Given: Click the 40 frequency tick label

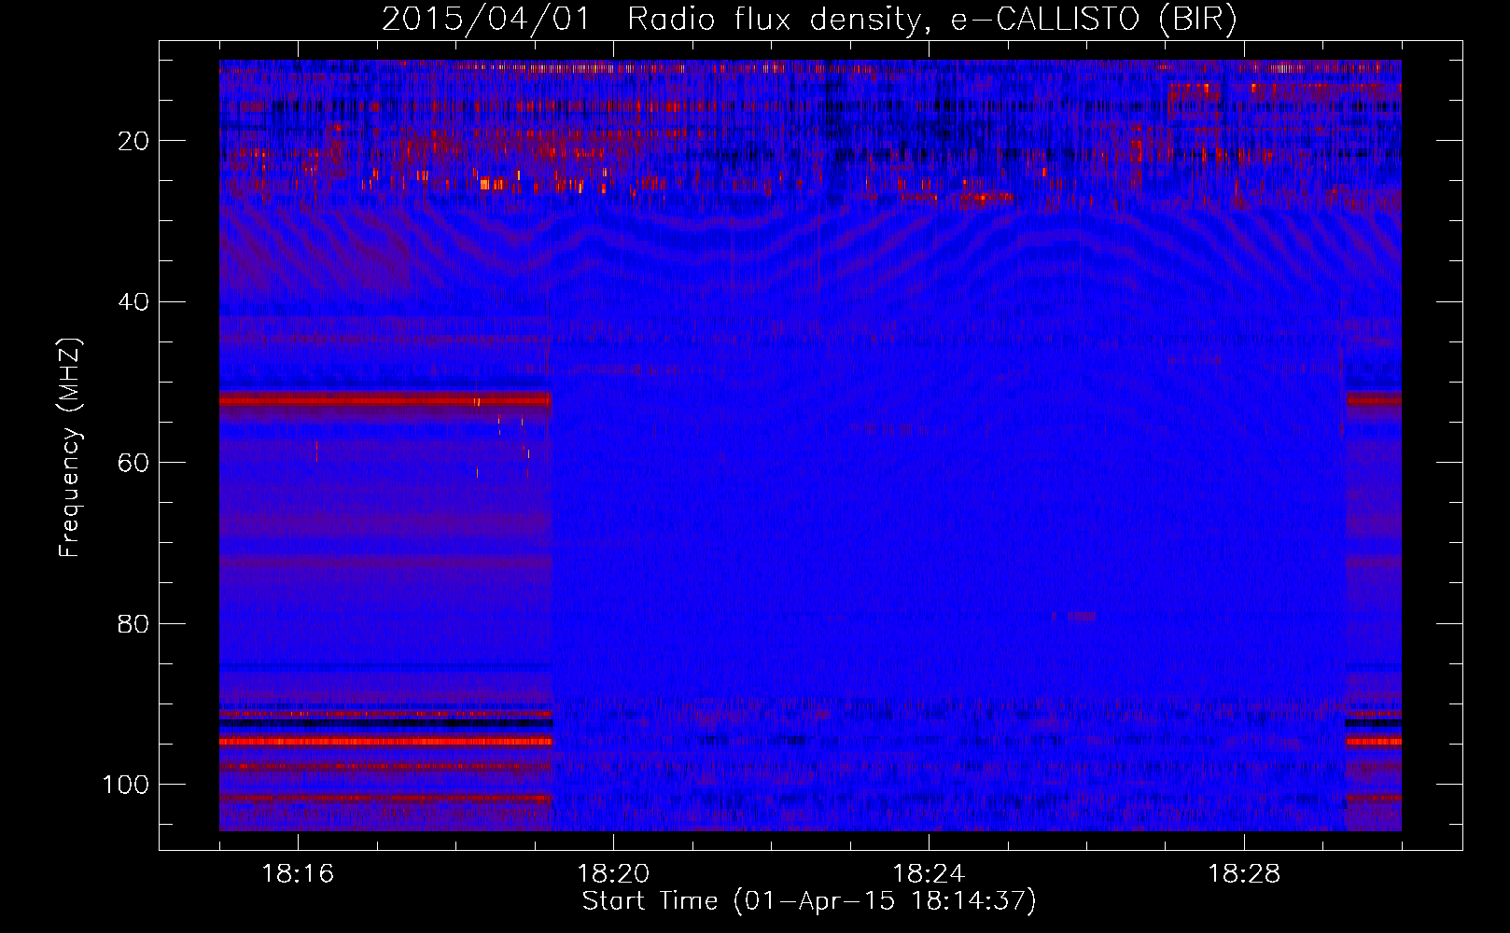Looking at the screenshot, I should (134, 301).
